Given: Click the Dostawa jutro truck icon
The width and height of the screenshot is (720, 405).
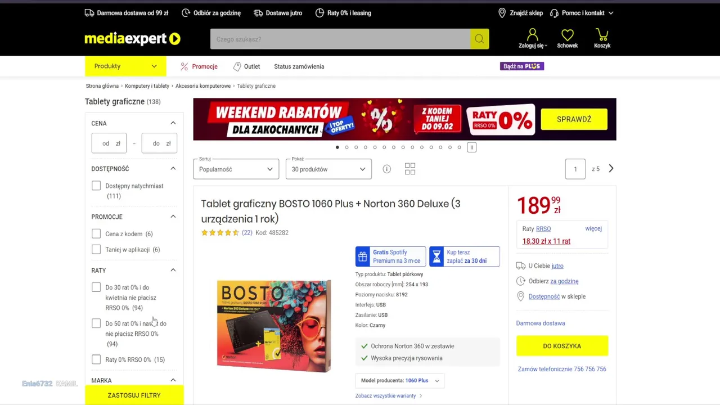Looking at the screenshot, I should pos(258,13).
